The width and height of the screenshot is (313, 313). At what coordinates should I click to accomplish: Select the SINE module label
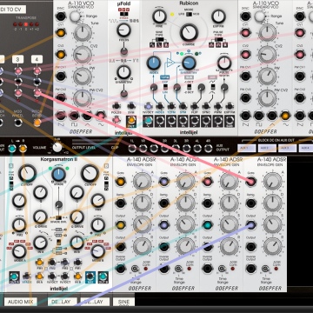pos(123,302)
